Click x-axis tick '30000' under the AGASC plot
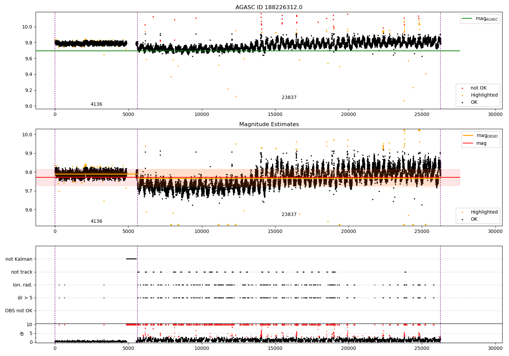509x356 pixels. click(495, 114)
